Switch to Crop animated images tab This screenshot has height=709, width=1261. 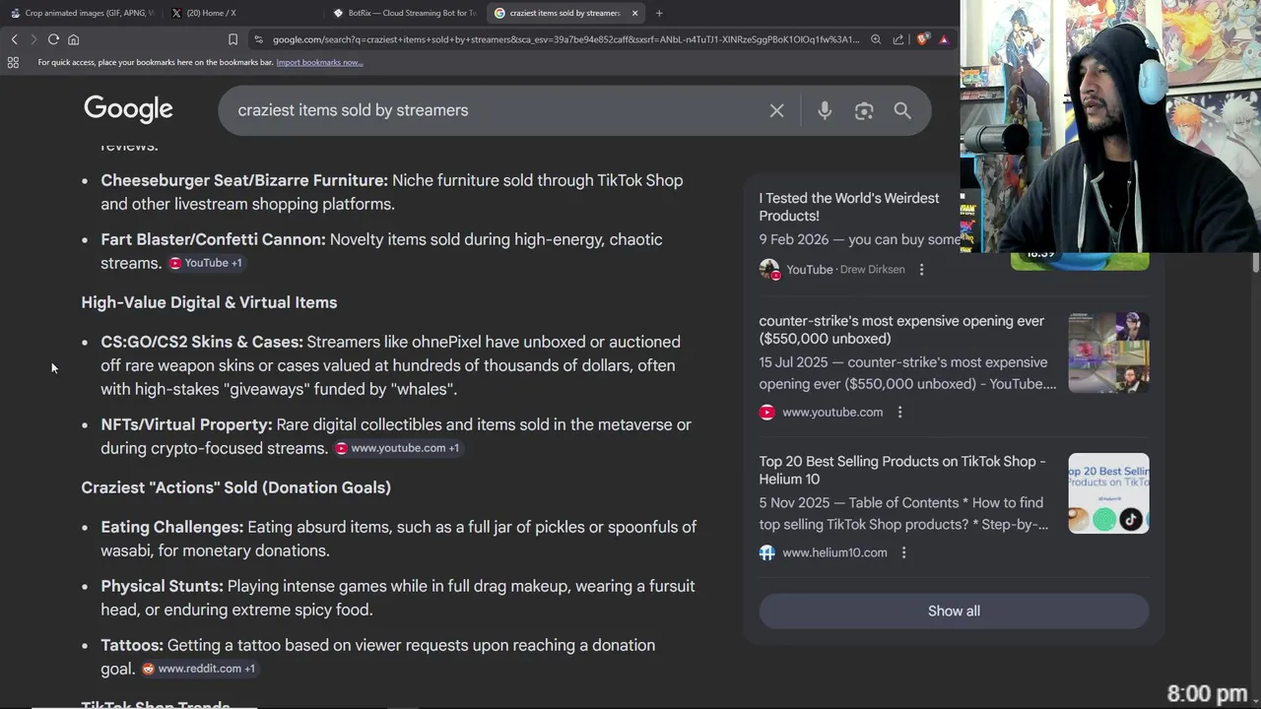[81, 13]
